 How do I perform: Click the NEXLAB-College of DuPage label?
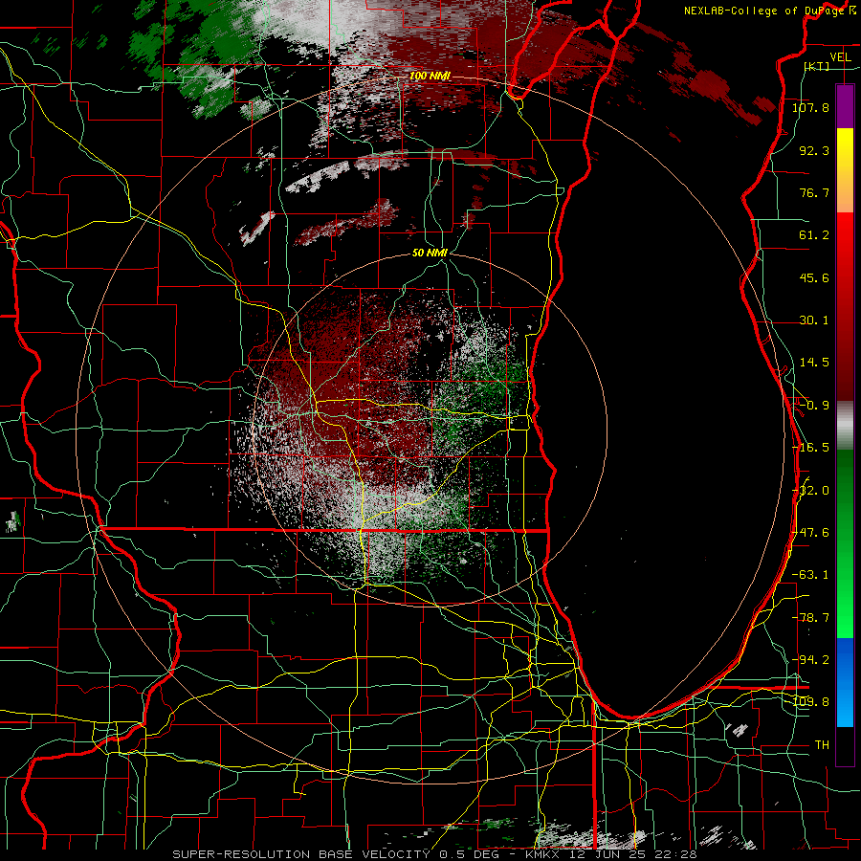[x=770, y=11]
